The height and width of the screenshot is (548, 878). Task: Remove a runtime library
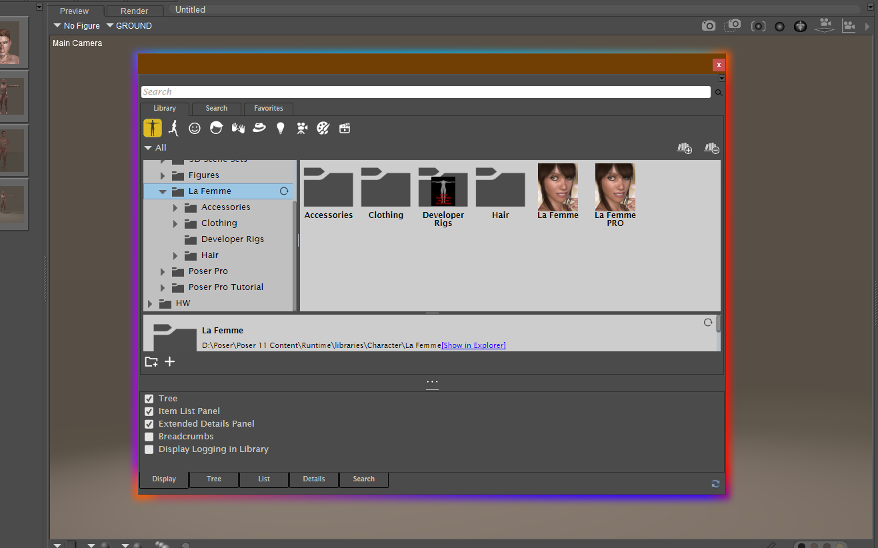click(x=712, y=148)
